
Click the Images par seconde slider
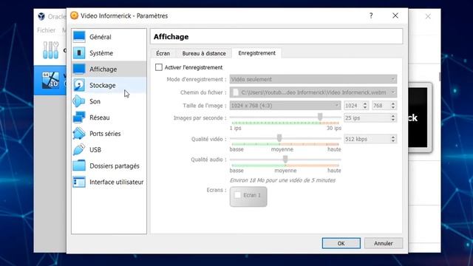285,117
